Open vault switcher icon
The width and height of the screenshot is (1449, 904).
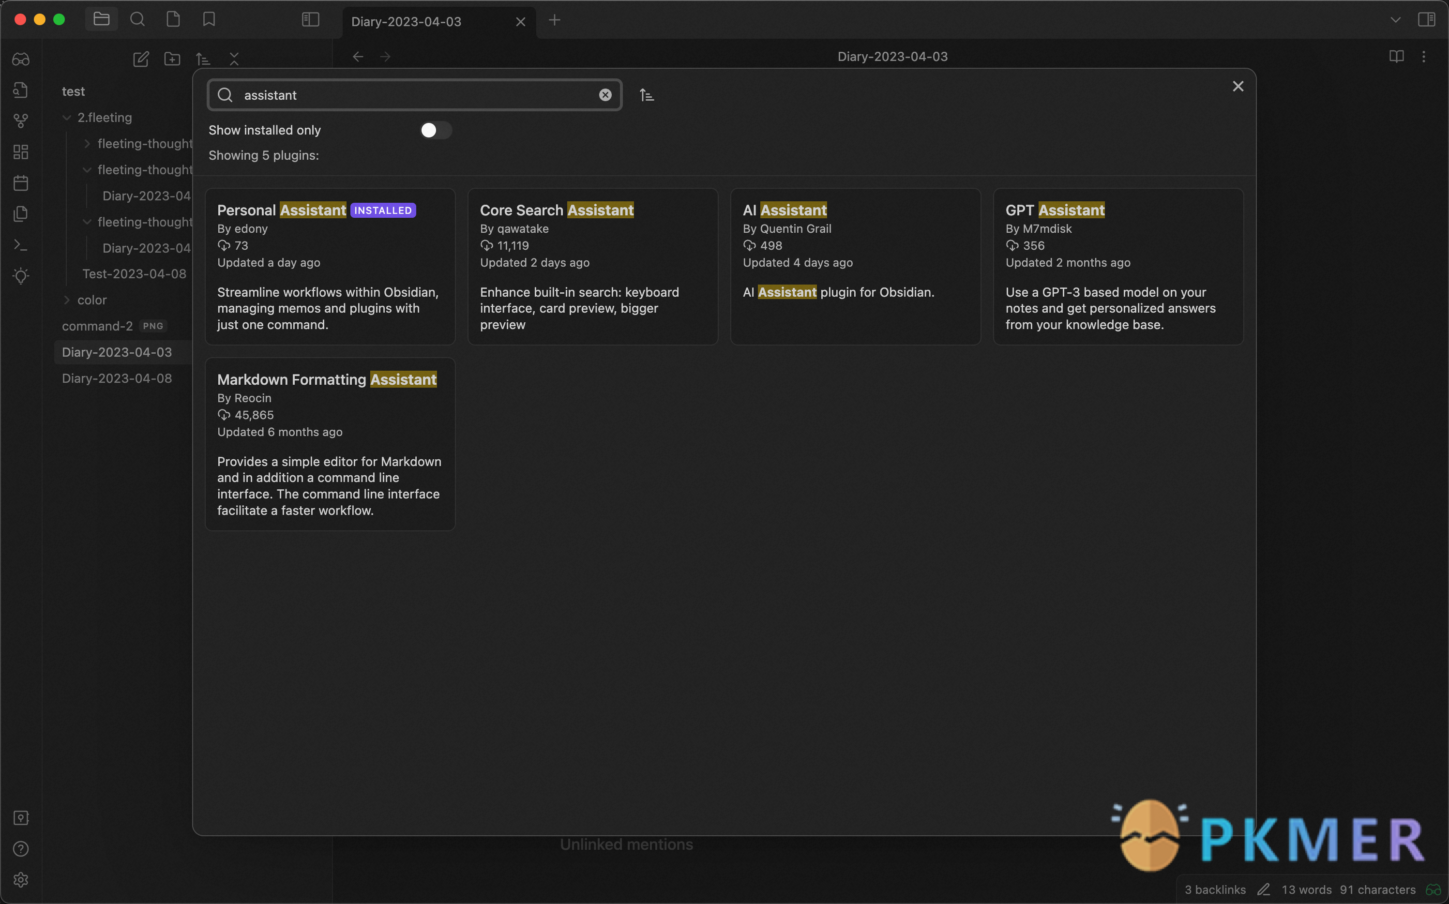coord(21,817)
